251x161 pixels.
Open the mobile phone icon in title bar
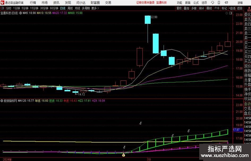click(219, 3)
